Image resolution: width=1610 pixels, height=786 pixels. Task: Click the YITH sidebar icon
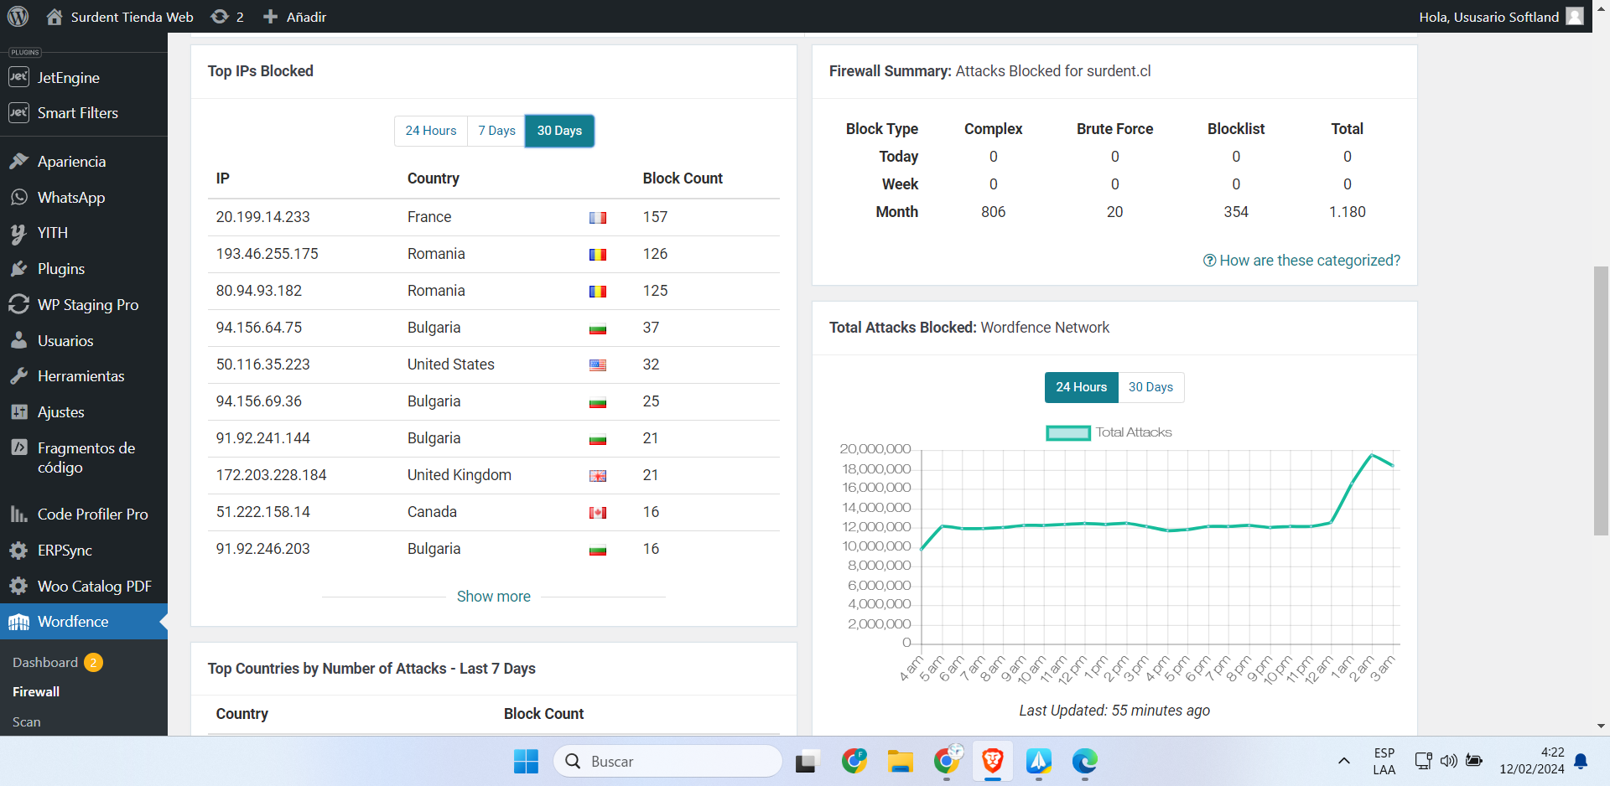point(18,233)
